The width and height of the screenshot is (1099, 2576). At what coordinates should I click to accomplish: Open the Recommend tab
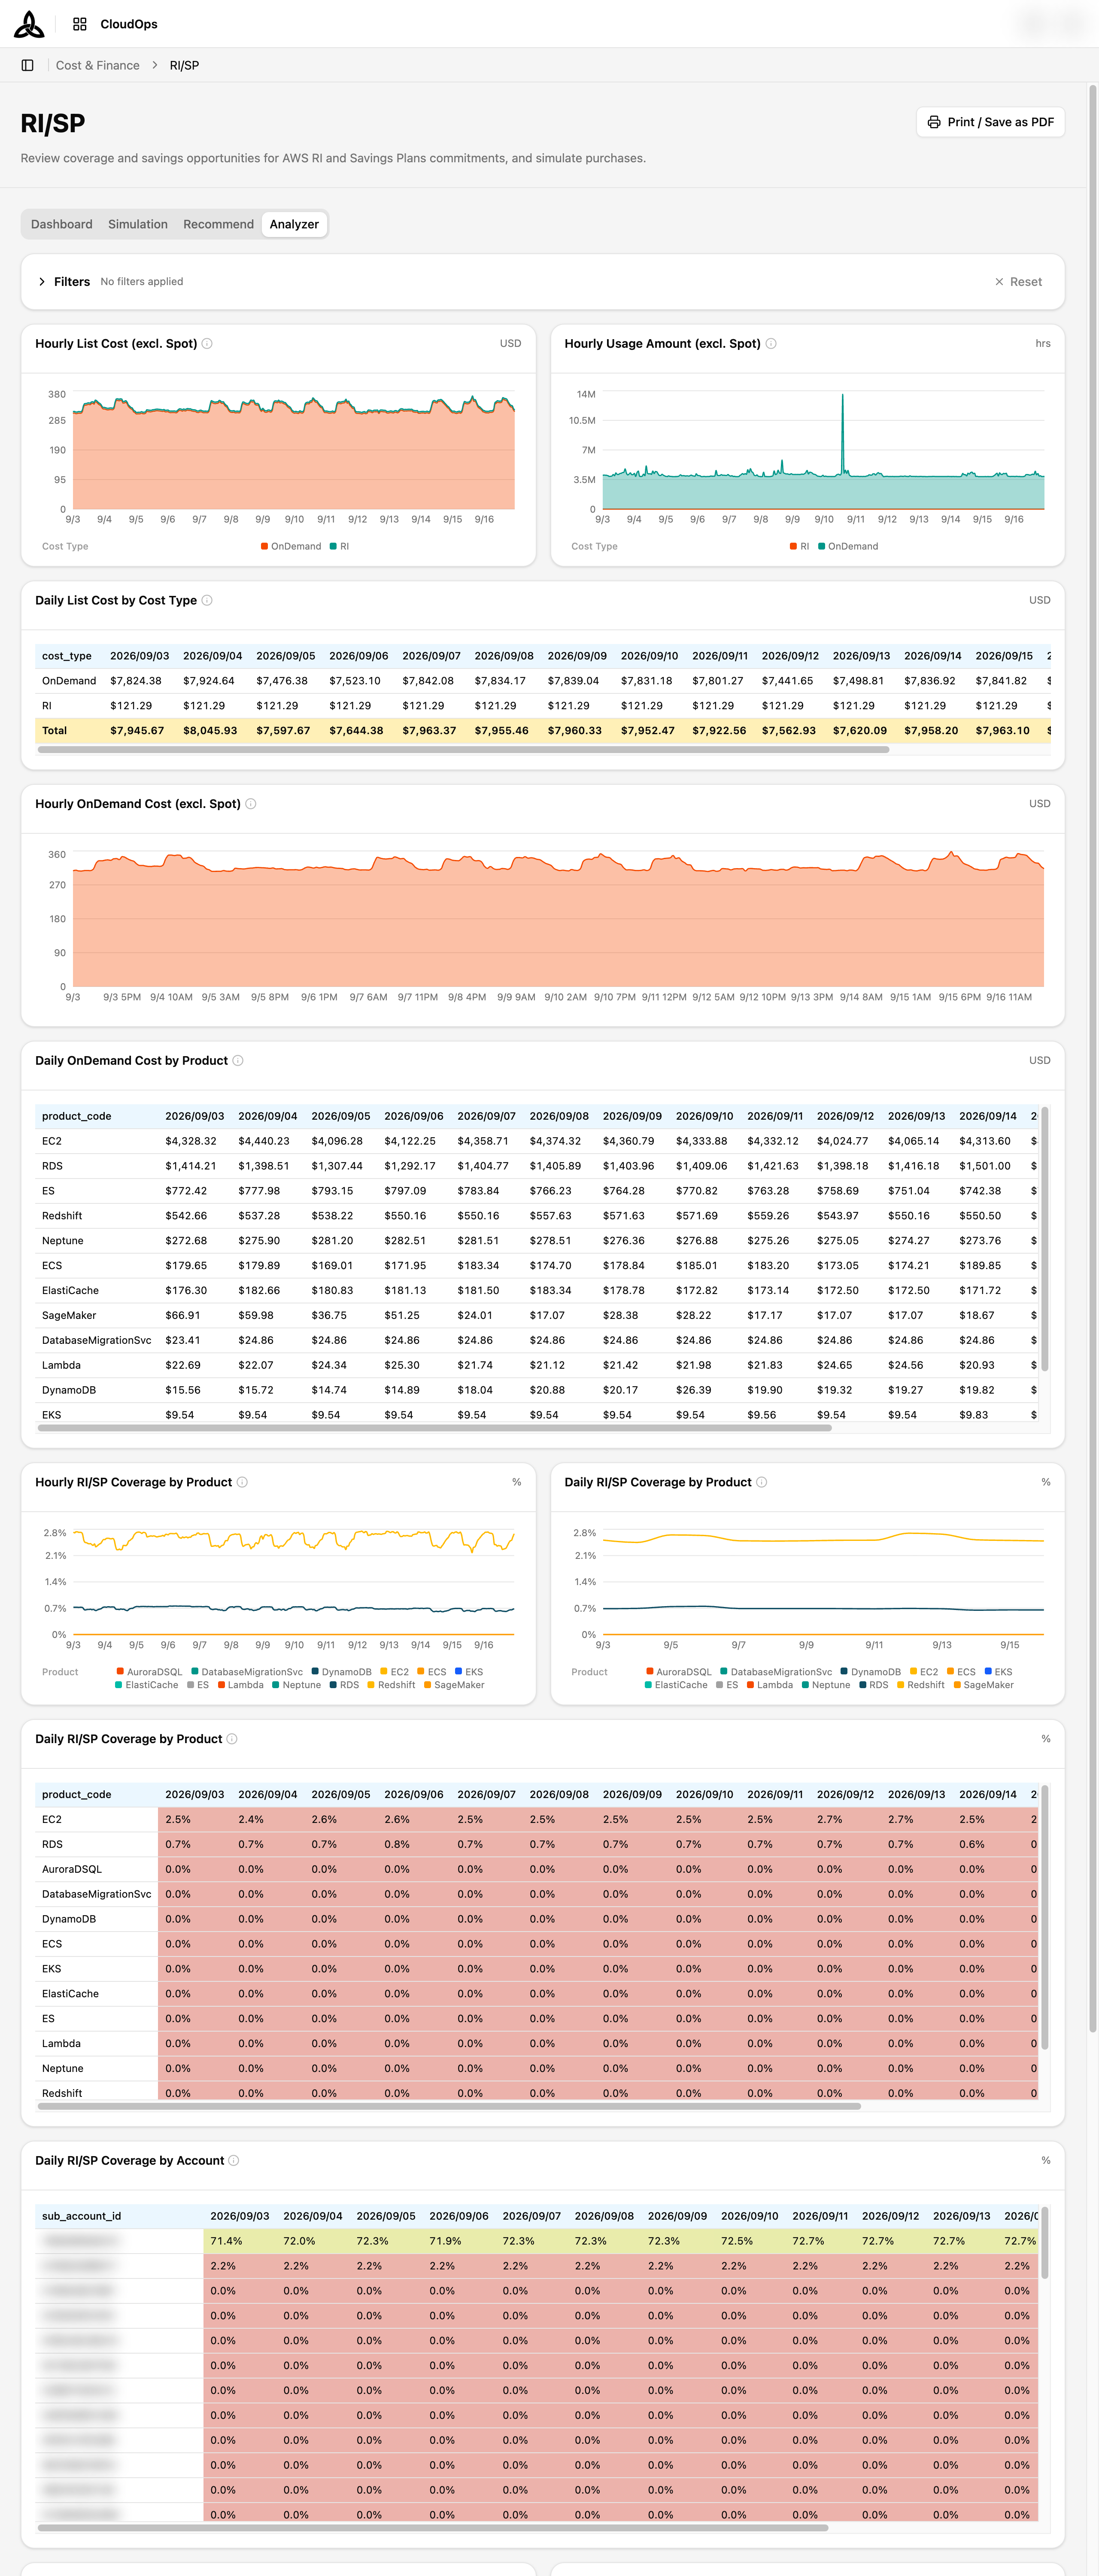pyautogui.click(x=218, y=224)
